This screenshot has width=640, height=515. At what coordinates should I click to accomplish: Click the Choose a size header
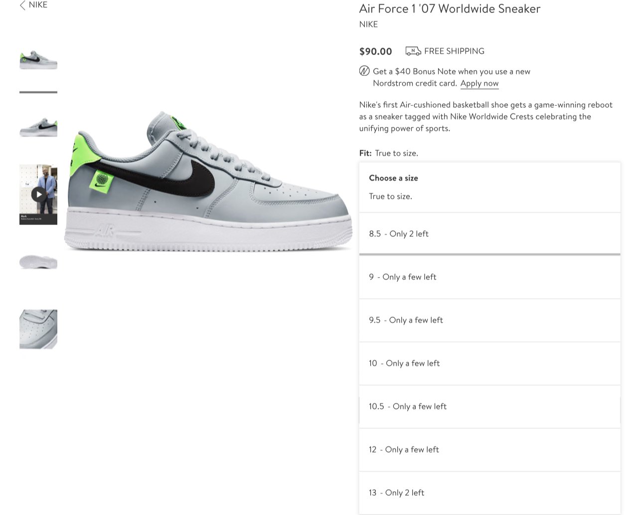(393, 178)
